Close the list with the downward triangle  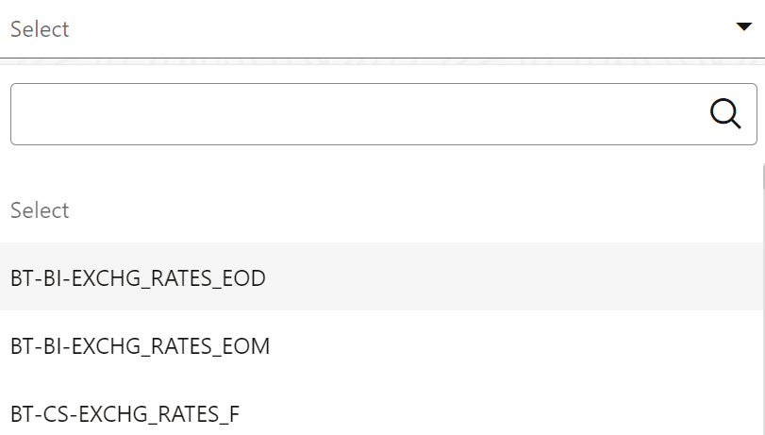743,26
